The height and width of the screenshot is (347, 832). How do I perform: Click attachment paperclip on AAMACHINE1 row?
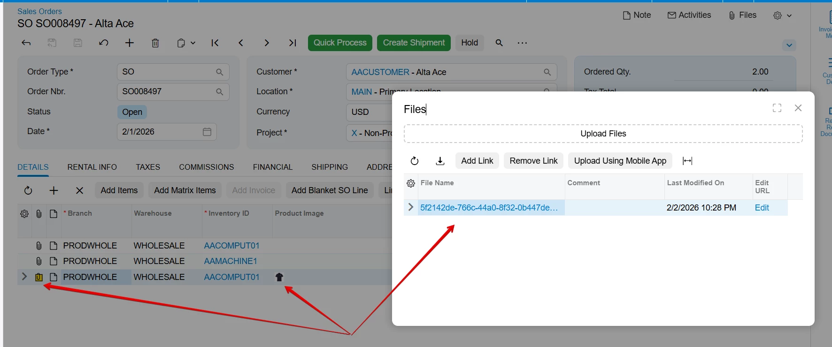[x=39, y=261]
